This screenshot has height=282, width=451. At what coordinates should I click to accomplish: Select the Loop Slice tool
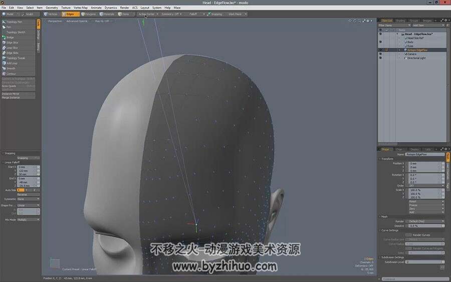pyautogui.click(x=18, y=48)
